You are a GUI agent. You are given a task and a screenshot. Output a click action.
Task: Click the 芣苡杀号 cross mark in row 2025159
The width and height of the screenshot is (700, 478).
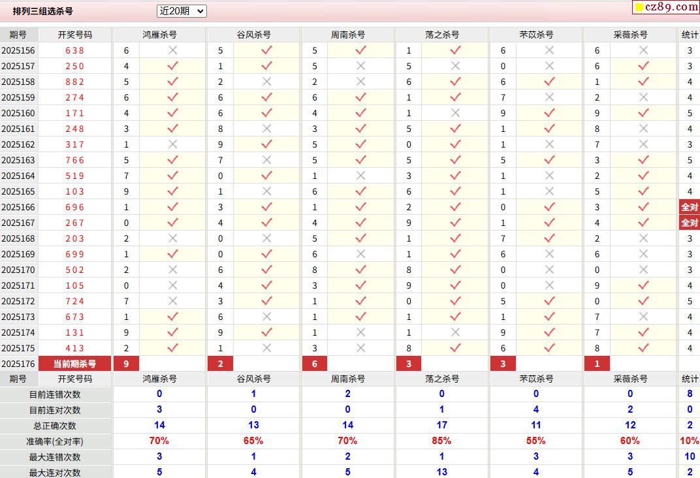coord(550,97)
